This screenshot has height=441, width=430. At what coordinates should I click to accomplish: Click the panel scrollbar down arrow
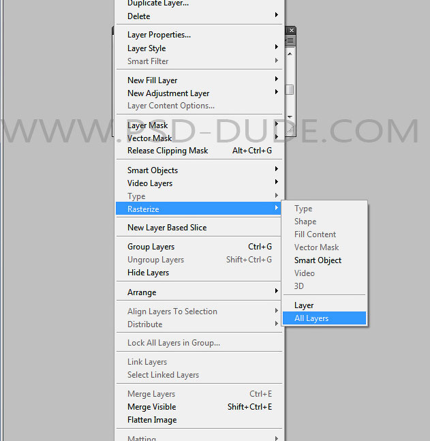pos(290,117)
